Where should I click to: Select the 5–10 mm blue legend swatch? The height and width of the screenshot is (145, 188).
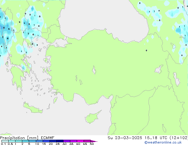tap(32, 141)
